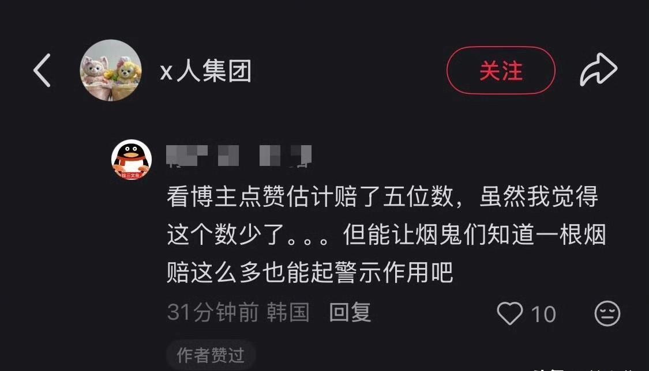Click the like count 10

(x=543, y=315)
